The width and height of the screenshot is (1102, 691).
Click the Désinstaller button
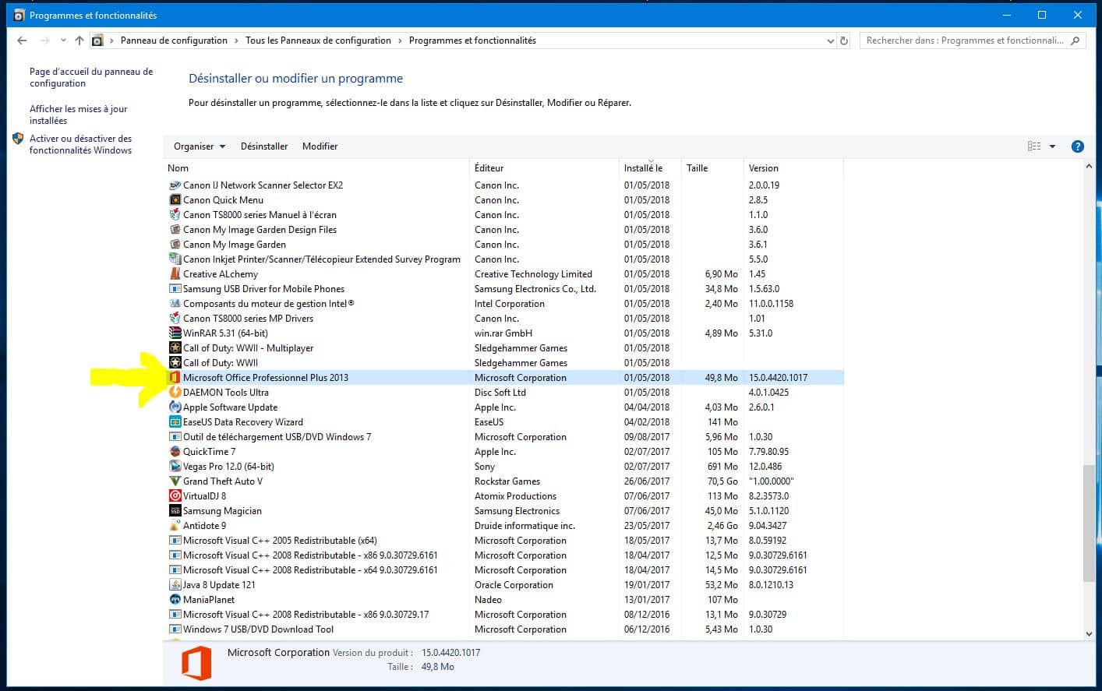[x=264, y=146]
